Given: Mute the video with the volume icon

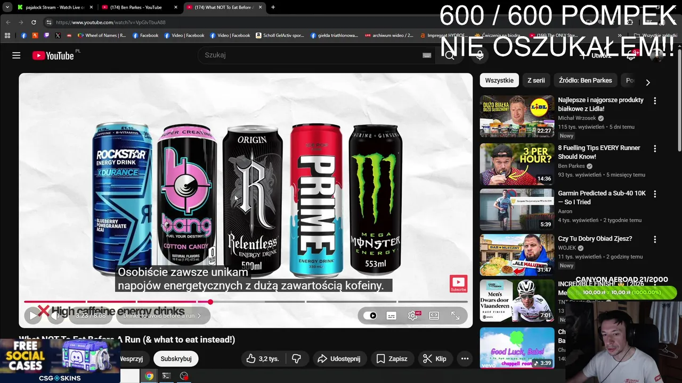Looking at the screenshot, I should [x=56, y=315].
